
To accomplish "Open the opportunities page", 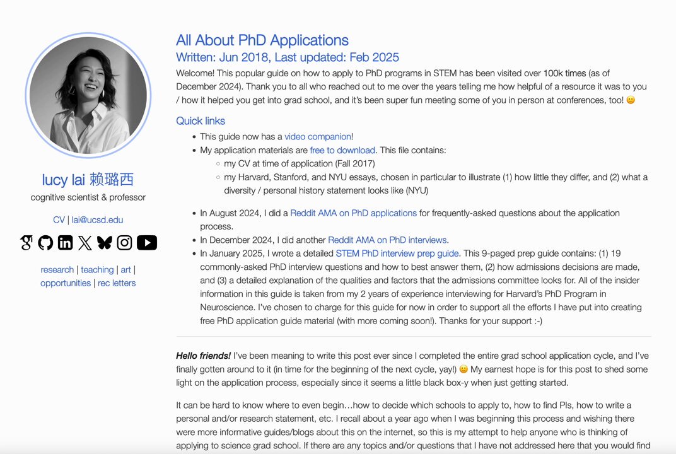I will [66, 283].
